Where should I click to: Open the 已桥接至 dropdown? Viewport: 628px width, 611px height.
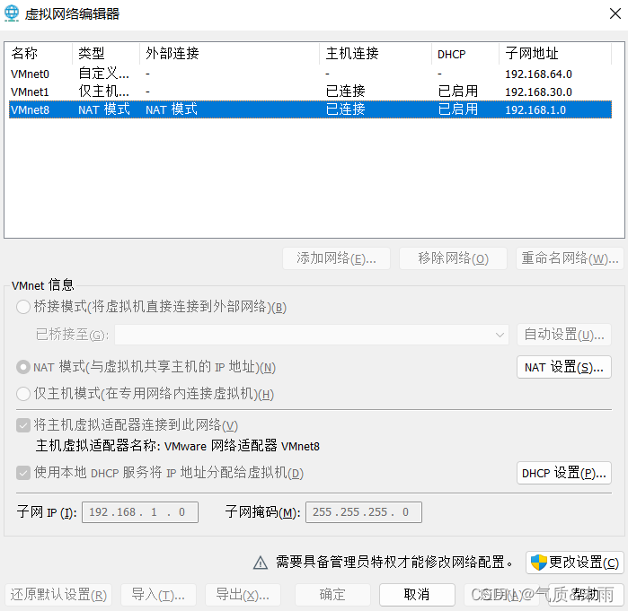tap(312, 335)
